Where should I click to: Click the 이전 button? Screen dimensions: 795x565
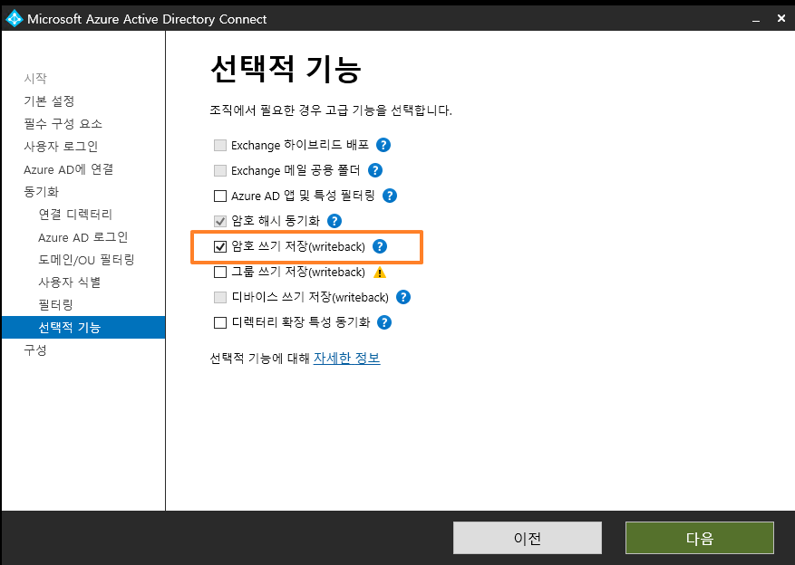(x=528, y=538)
